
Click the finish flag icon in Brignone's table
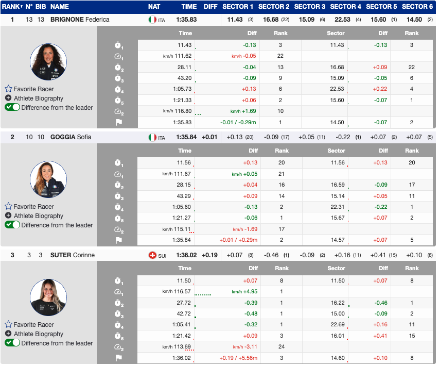pos(118,123)
